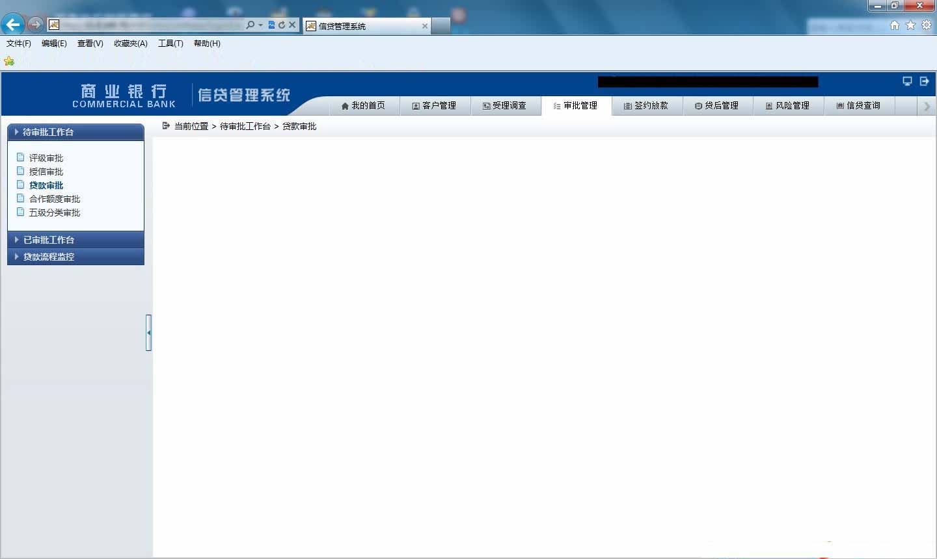
Task: Open the 文件(F) menu
Action: [x=19, y=44]
